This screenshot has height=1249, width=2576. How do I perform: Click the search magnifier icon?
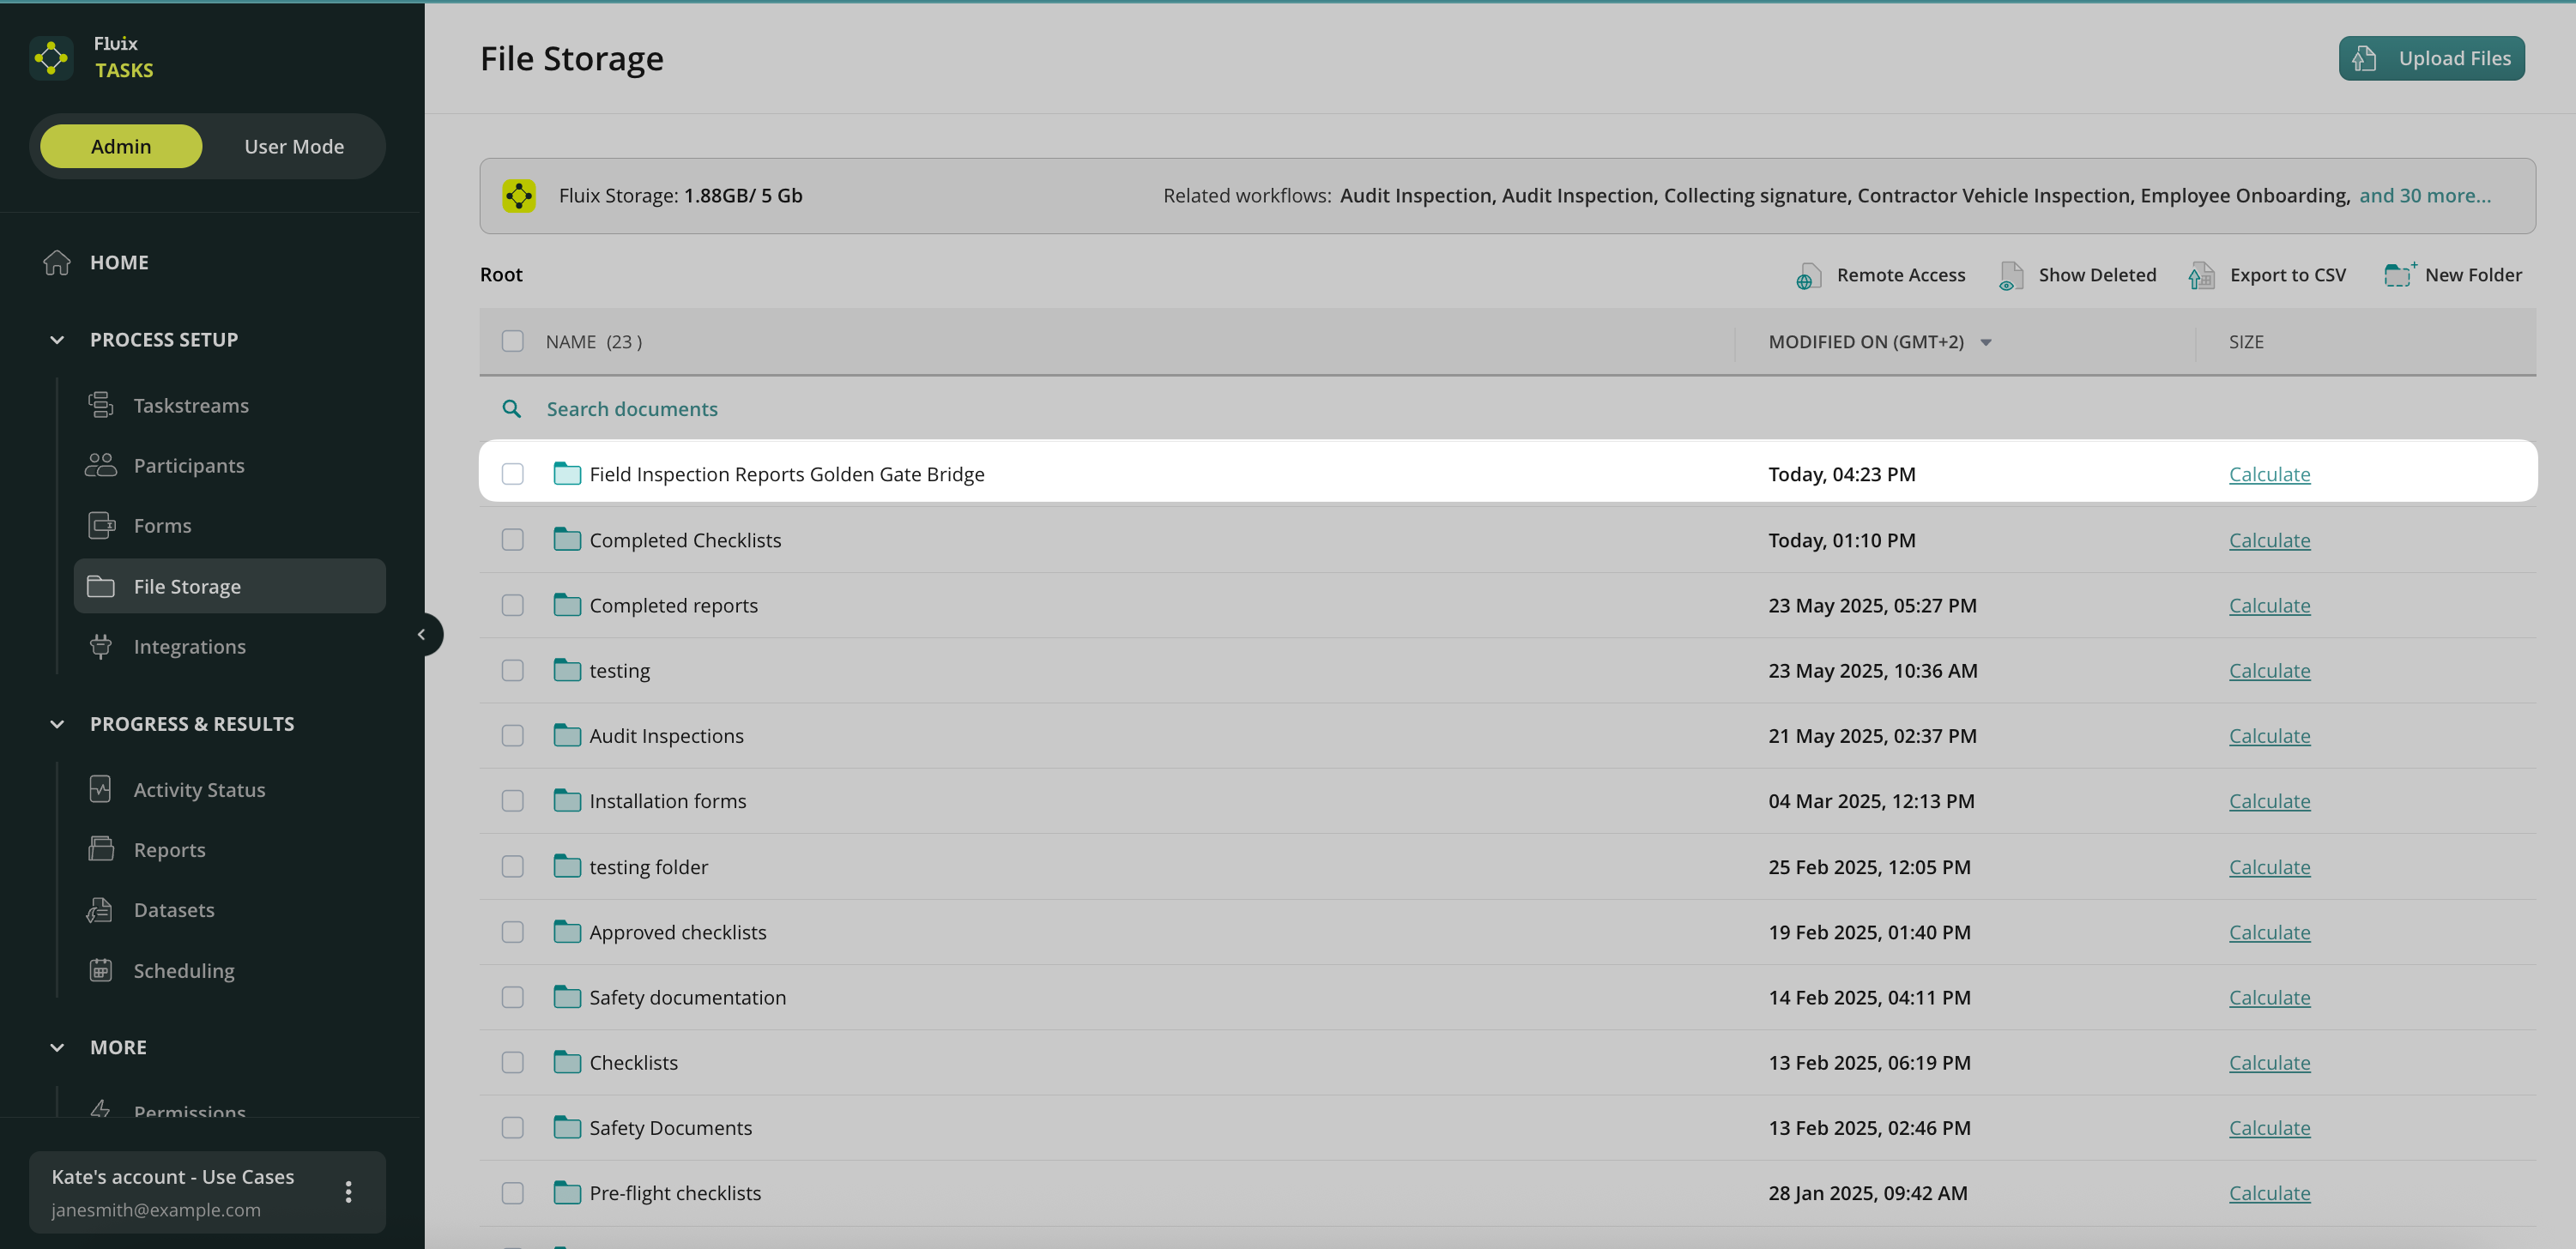click(x=511, y=409)
